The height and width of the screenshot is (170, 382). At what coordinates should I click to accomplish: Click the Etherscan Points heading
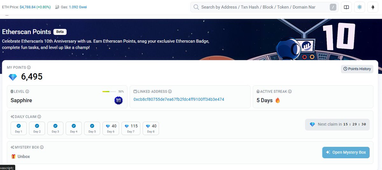(26, 32)
